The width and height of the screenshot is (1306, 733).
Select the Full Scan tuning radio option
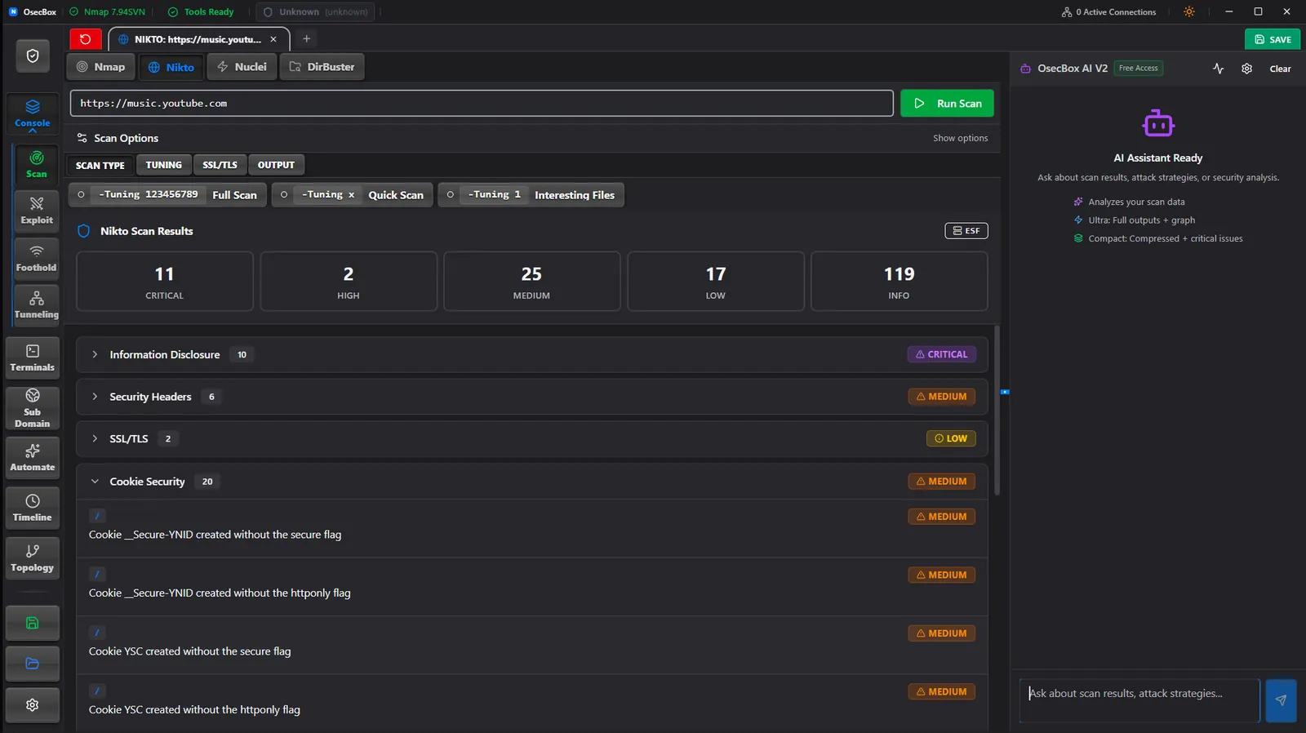point(167,195)
